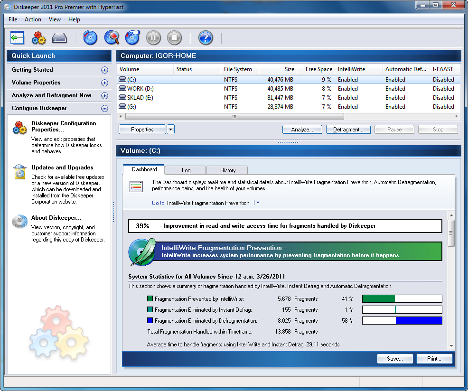Screen dimensions: 468x391
Task: Sort by the Free Space column header
Action: click(315, 69)
